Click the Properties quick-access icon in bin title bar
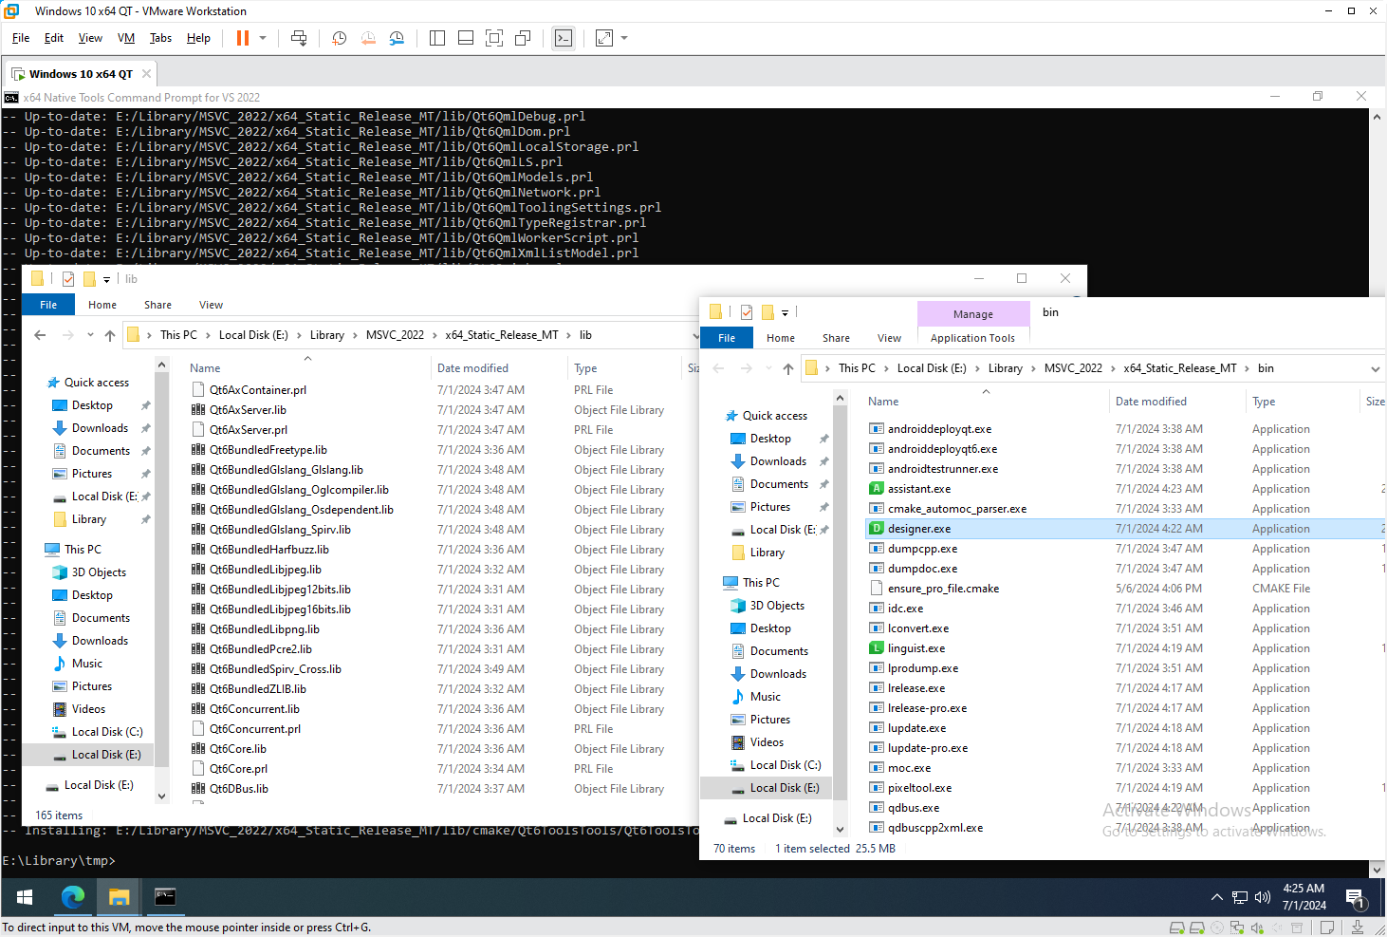Image resolution: width=1387 pixels, height=937 pixels. click(747, 311)
